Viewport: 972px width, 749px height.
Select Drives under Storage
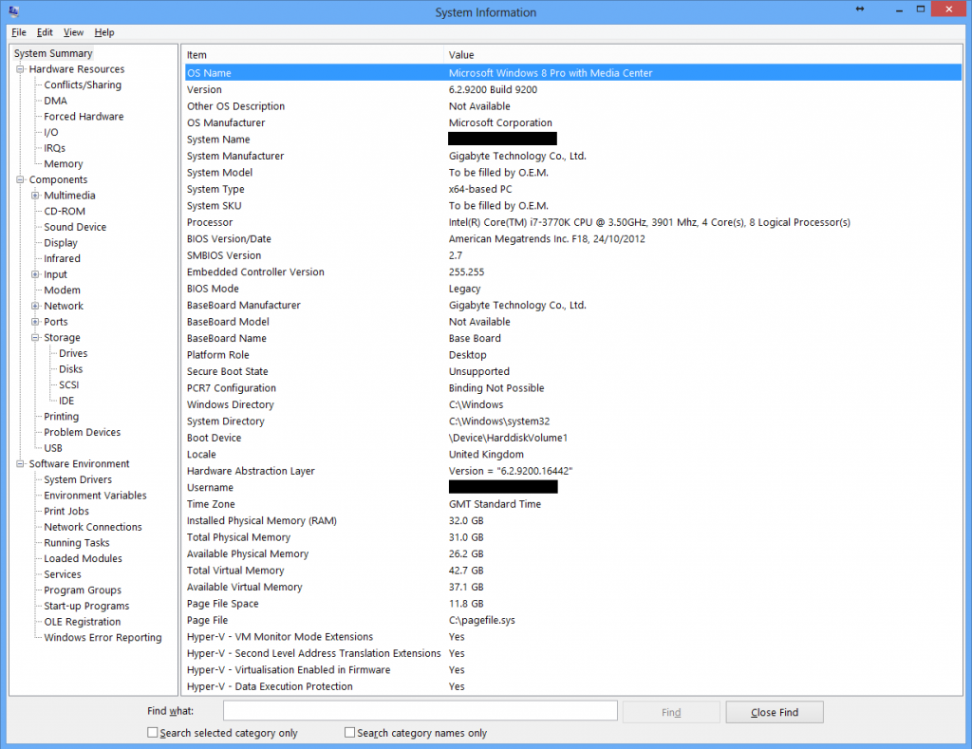[x=73, y=353]
